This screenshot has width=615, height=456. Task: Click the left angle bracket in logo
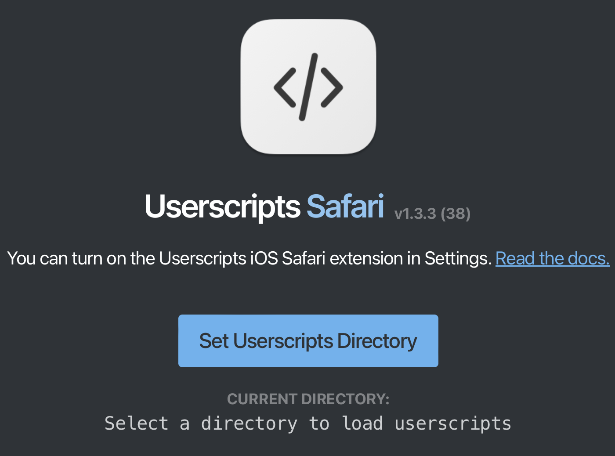click(x=284, y=87)
